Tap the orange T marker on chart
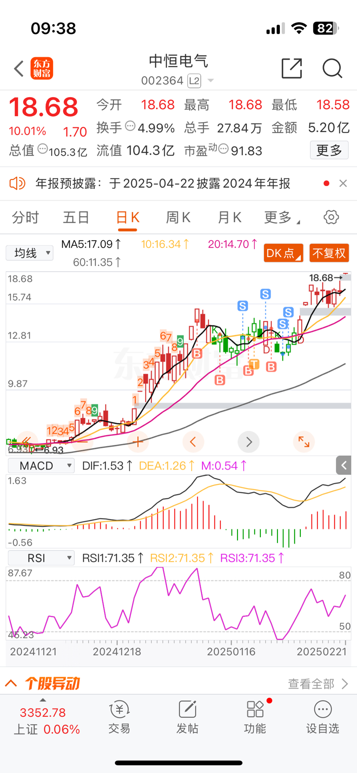 pyautogui.click(x=254, y=364)
